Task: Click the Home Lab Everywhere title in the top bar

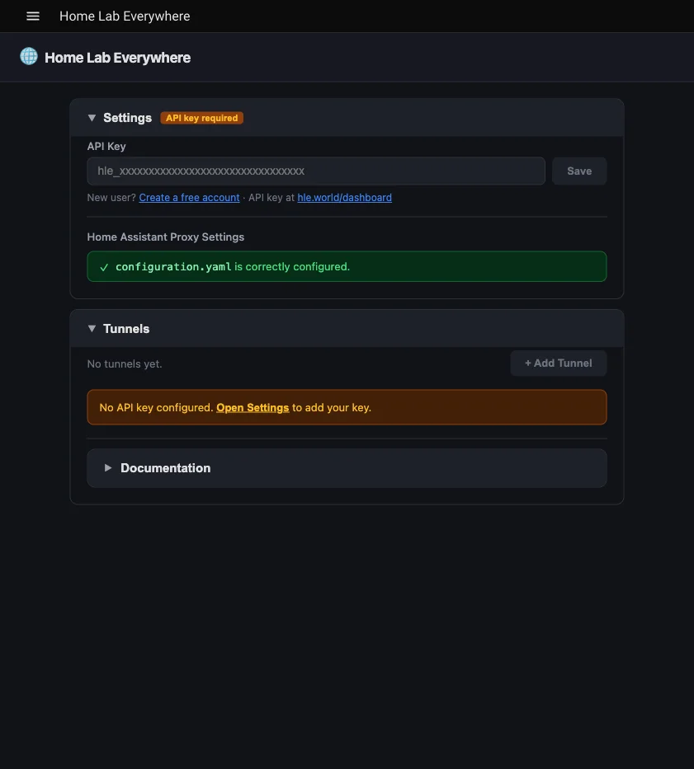Action: pos(124,16)
